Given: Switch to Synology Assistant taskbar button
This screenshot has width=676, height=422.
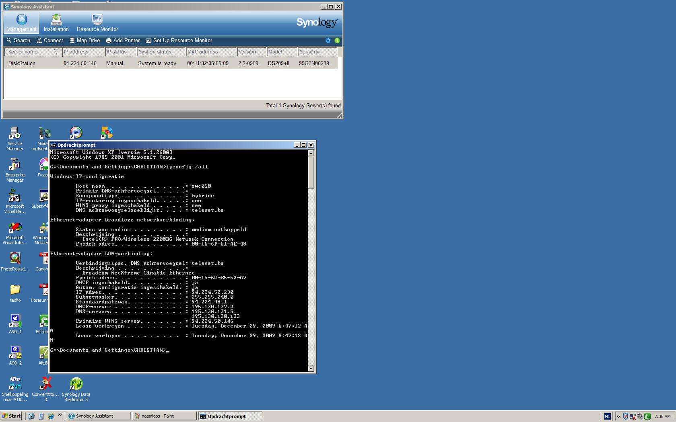Looking at the screenshot, I should coord(99,416).
